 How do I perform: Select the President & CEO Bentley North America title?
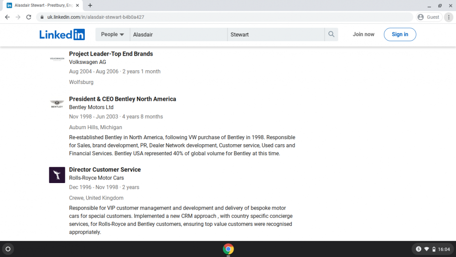(122, 99)
